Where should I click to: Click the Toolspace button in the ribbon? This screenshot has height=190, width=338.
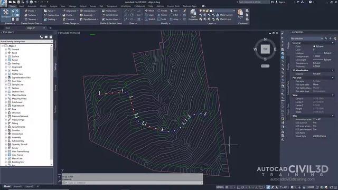click(6, 14)
